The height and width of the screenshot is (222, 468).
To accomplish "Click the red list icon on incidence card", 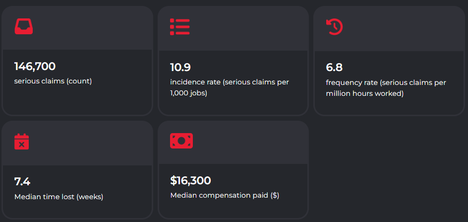I will point(179,26).
